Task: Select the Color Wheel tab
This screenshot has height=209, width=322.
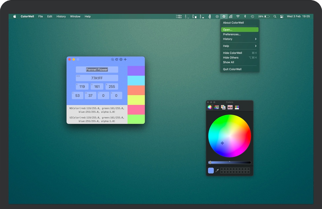Action: 210,107
